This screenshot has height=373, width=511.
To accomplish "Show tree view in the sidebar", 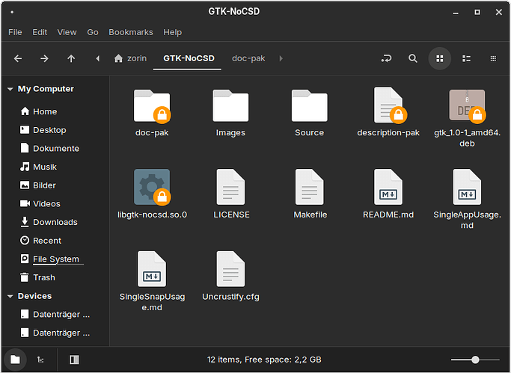I will pos(40,360).
